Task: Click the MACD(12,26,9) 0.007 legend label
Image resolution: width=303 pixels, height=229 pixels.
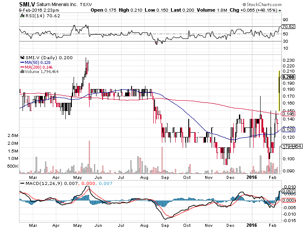Action: pyautogui.click(x=52, y=183)
